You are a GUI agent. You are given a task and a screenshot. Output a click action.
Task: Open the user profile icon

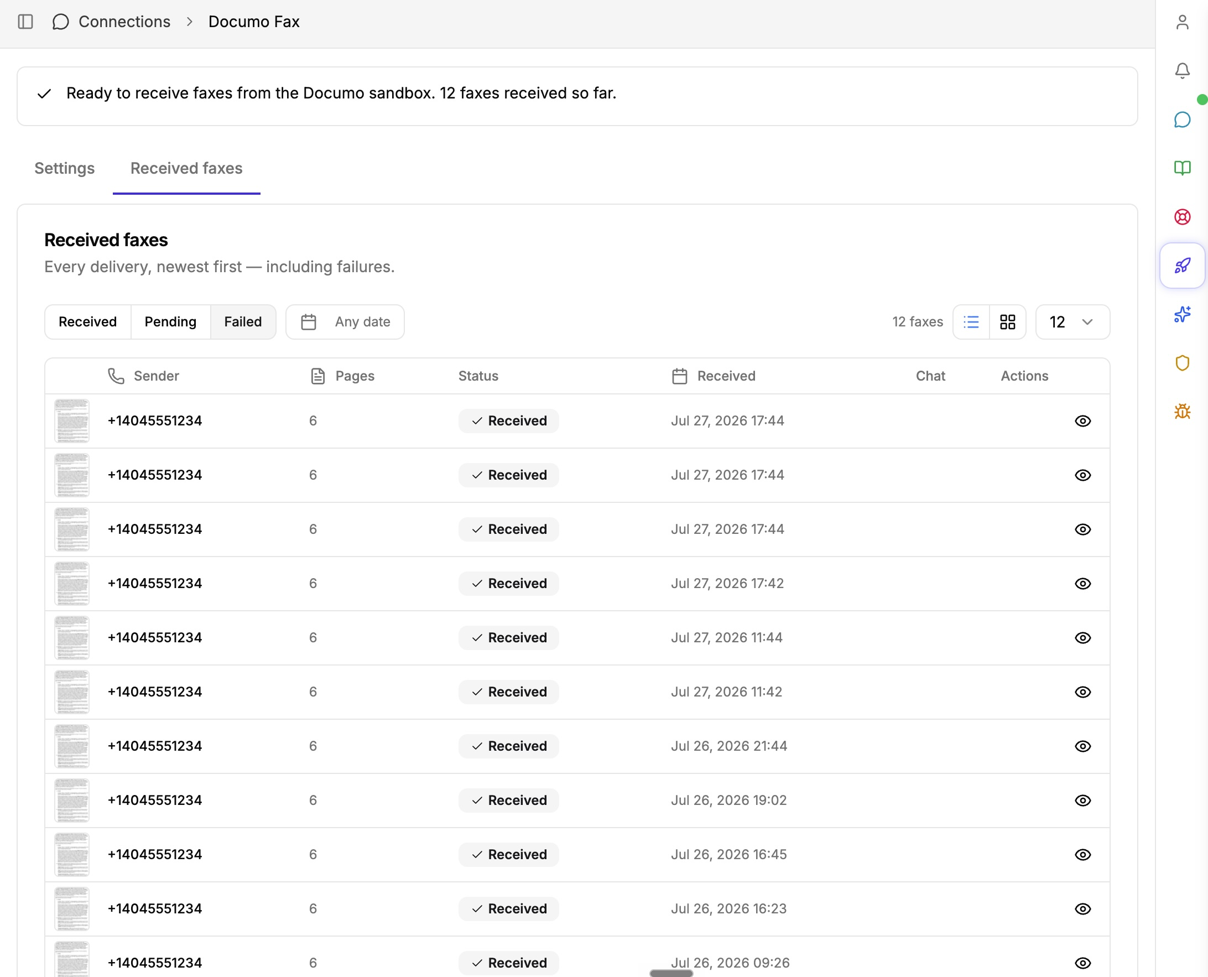click(x=1182, y=22)
